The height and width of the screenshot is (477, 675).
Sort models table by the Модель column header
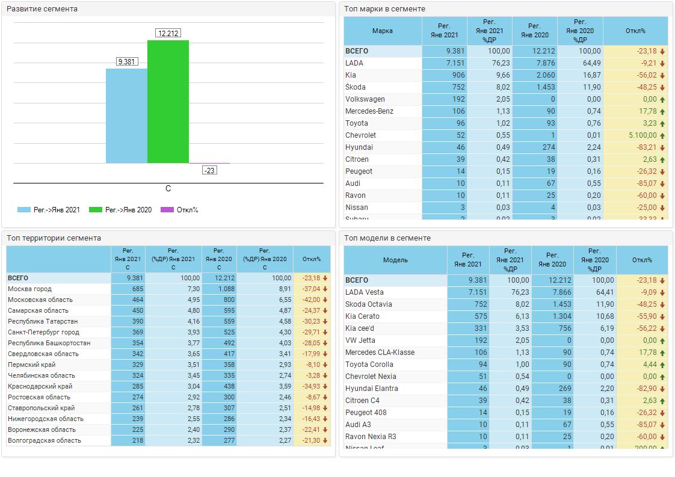coord(395,260)
